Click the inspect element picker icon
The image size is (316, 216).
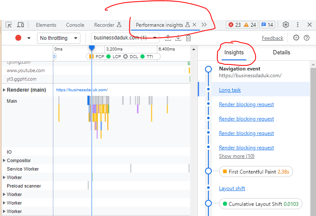pyautogui.click(x=9, y=25)
